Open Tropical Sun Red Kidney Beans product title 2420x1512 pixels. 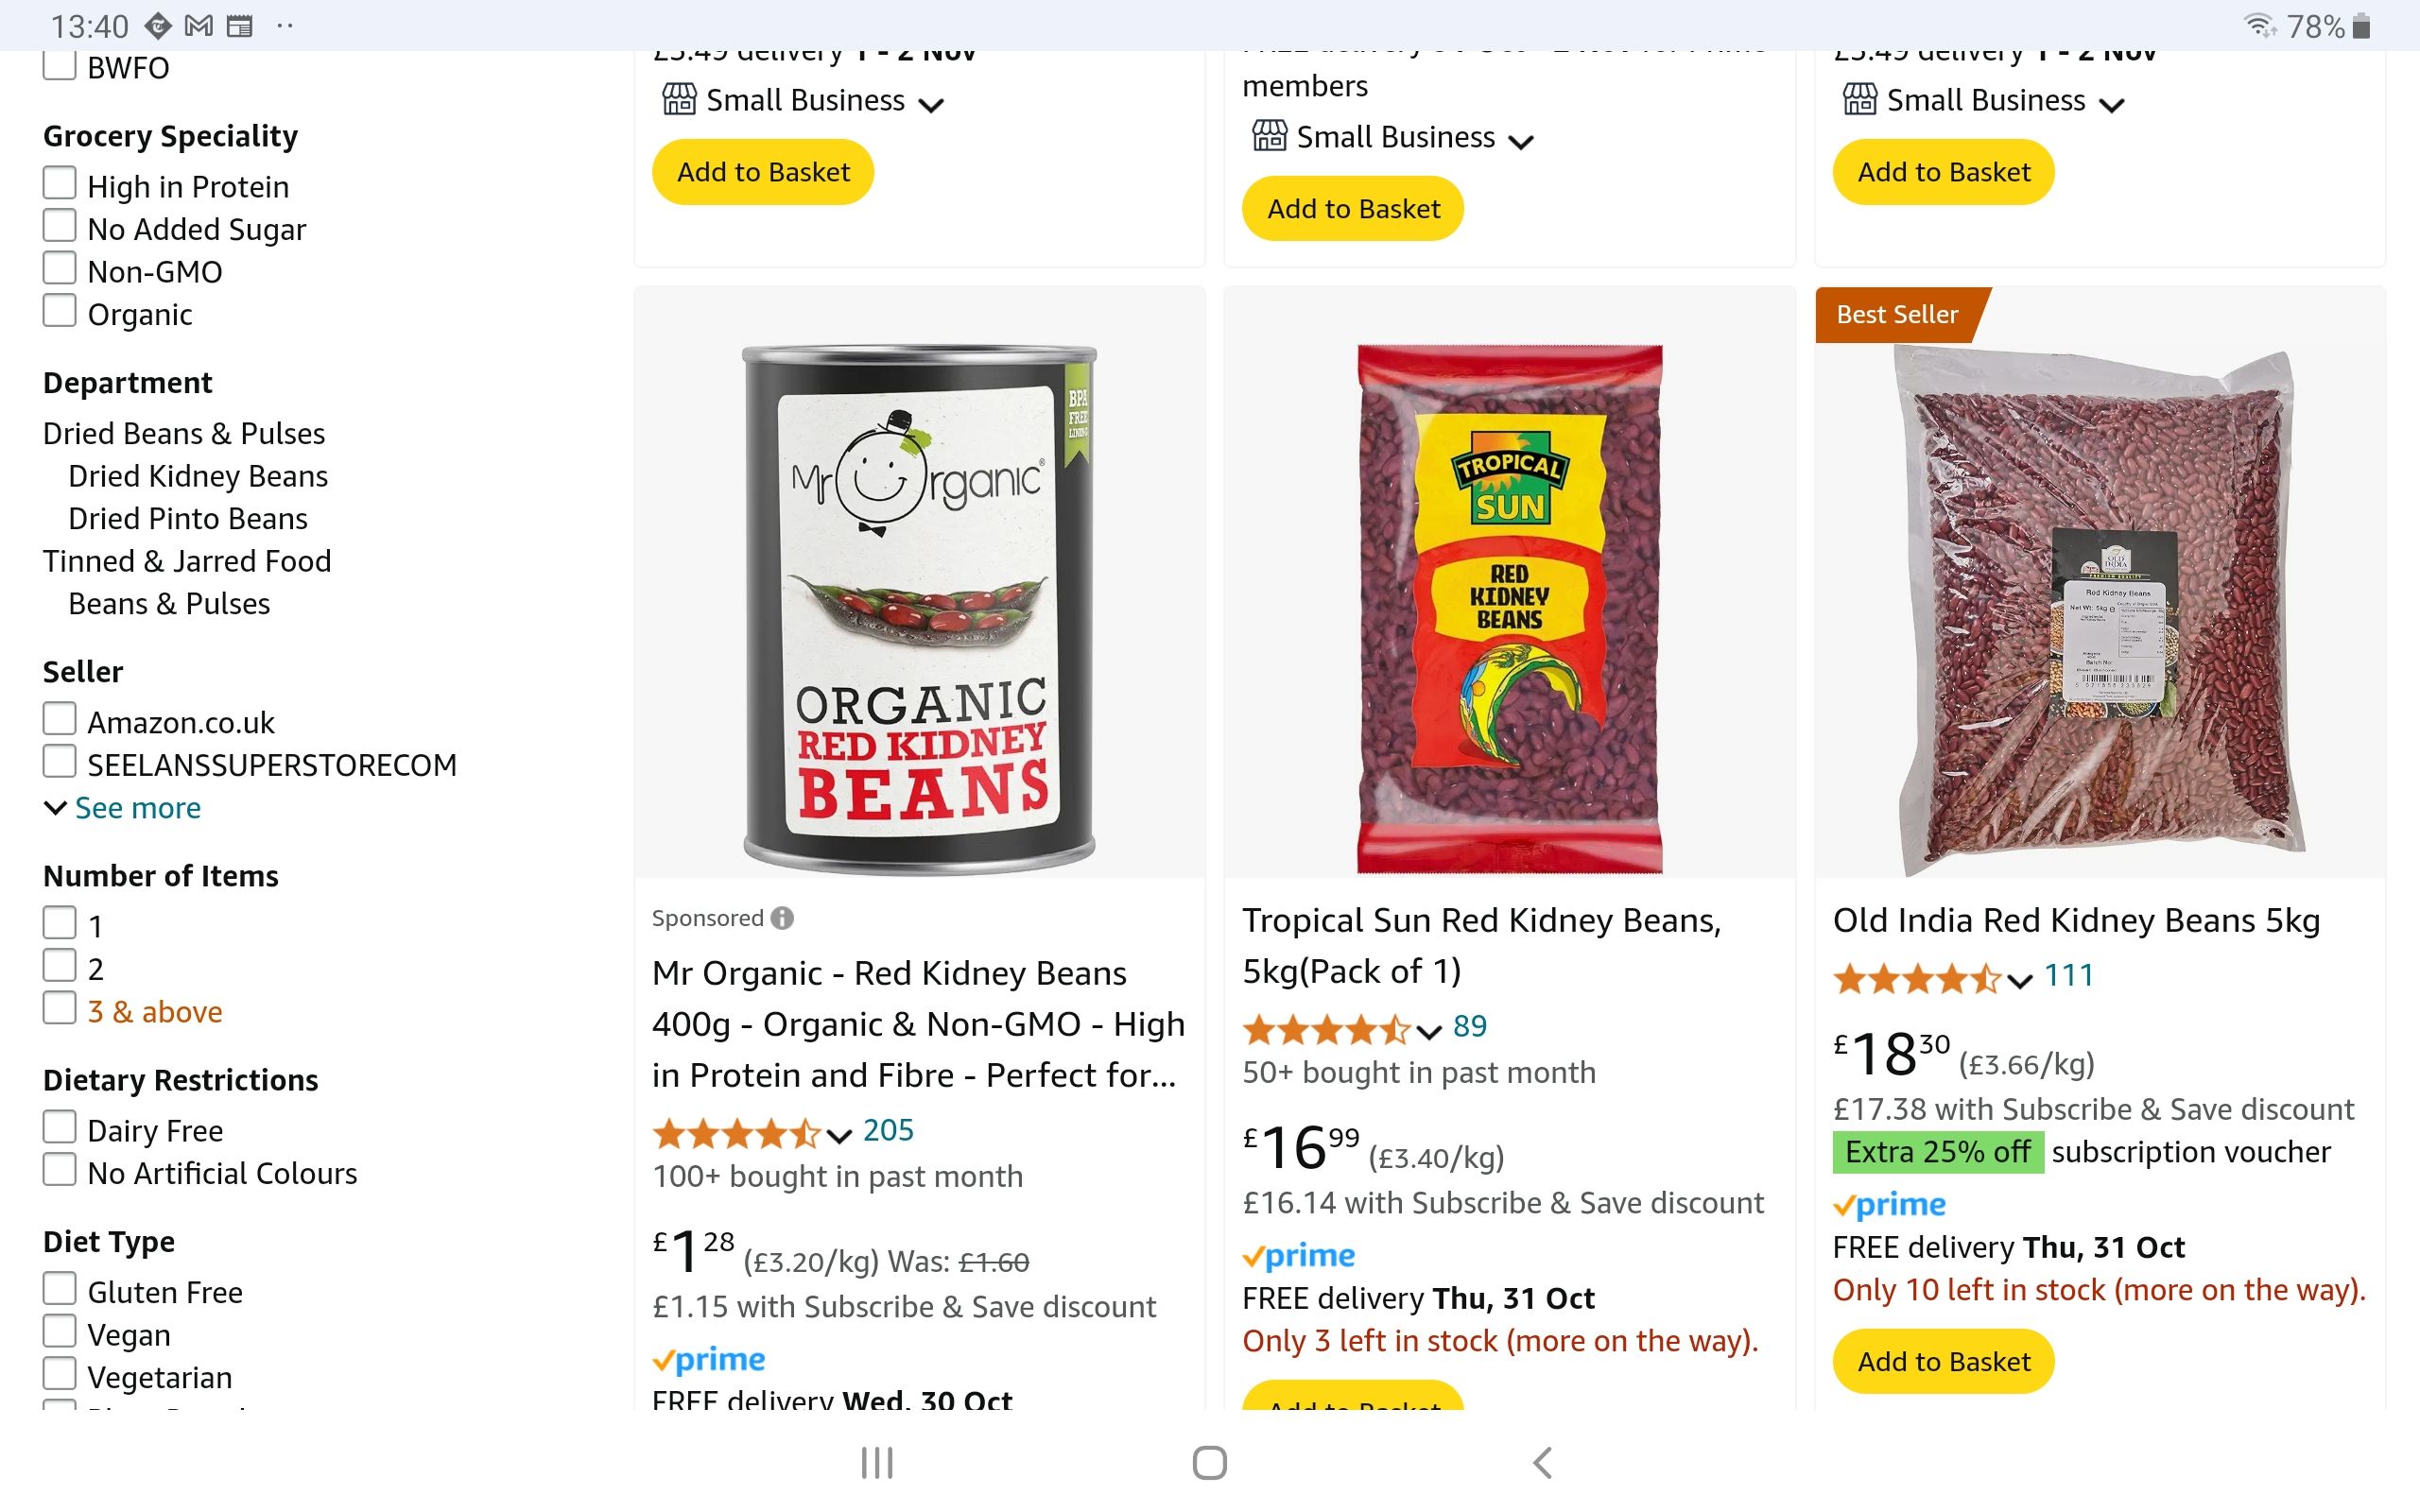(x=1481, y=945)
